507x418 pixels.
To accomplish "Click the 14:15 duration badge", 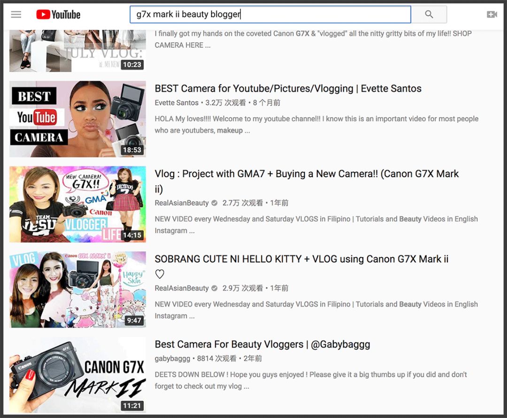I will tap(132, 235).
